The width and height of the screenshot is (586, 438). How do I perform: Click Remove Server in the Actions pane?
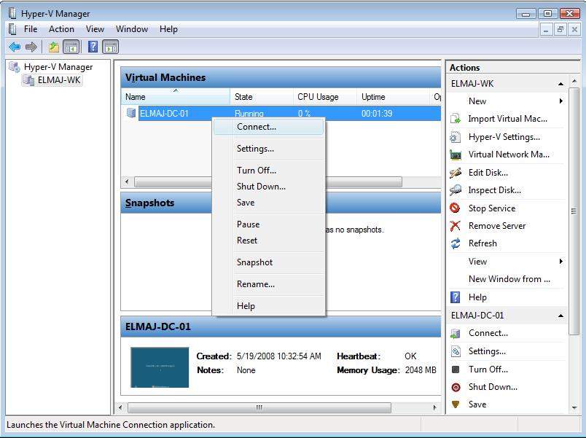(497, 226)
